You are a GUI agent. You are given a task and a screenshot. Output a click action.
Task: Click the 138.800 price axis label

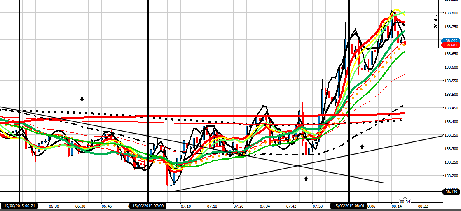452,13
